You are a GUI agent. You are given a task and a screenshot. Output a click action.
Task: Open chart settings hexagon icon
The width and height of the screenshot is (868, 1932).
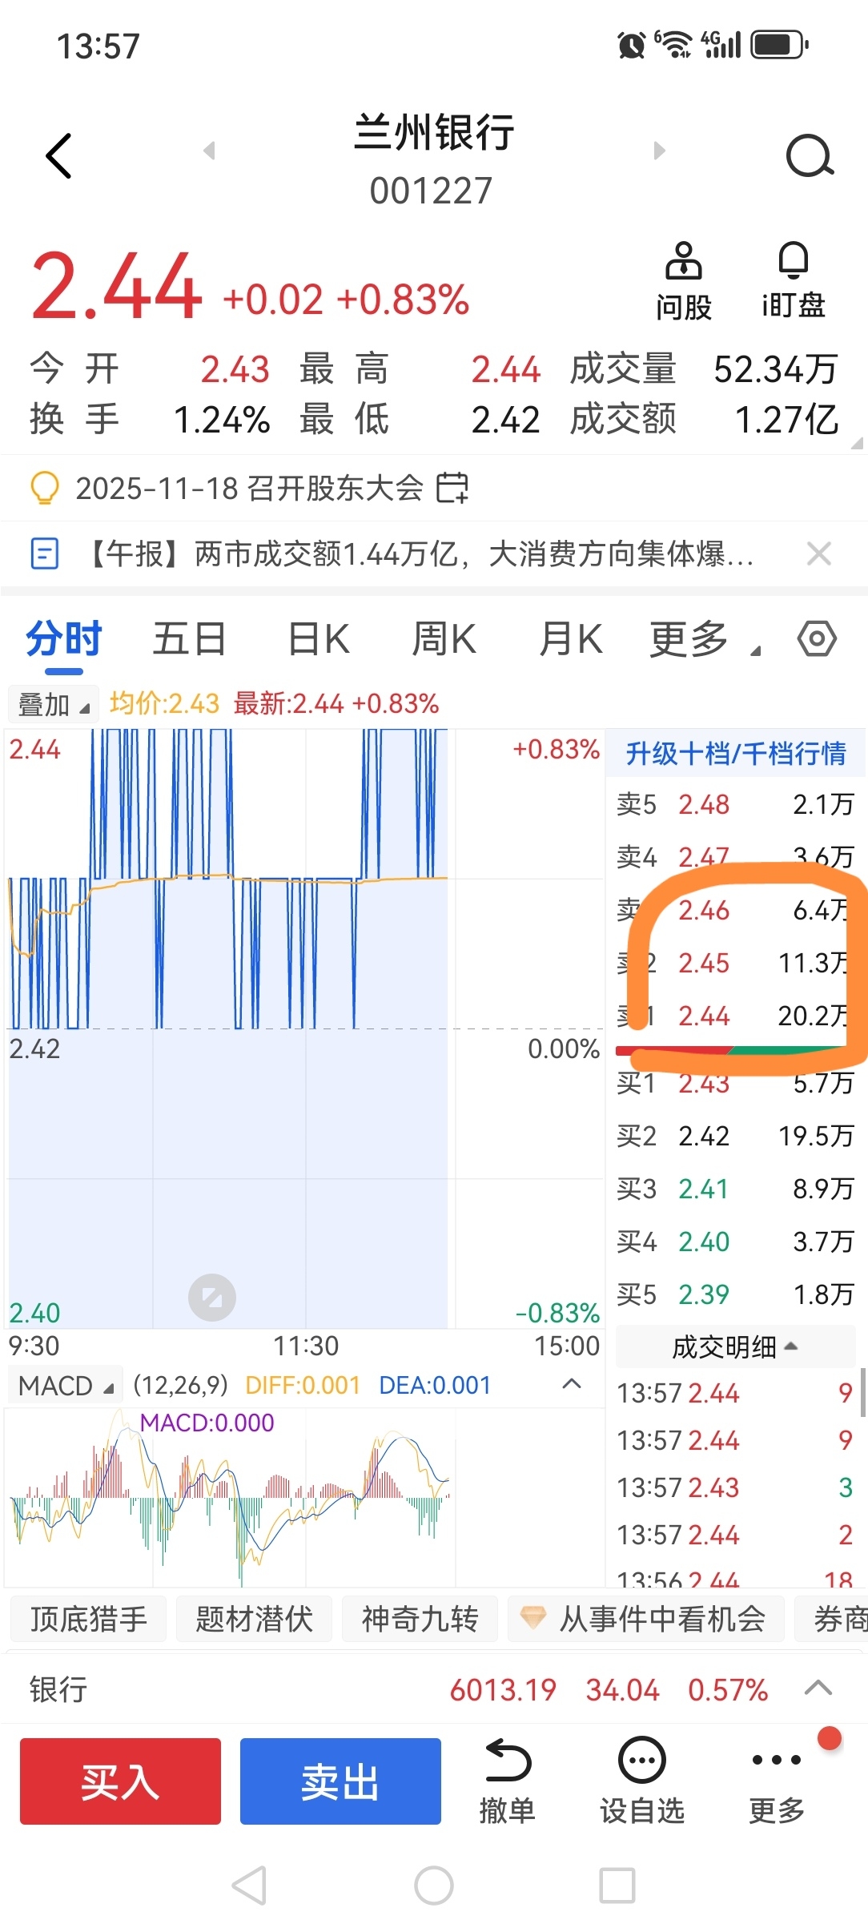pos(817,638)
